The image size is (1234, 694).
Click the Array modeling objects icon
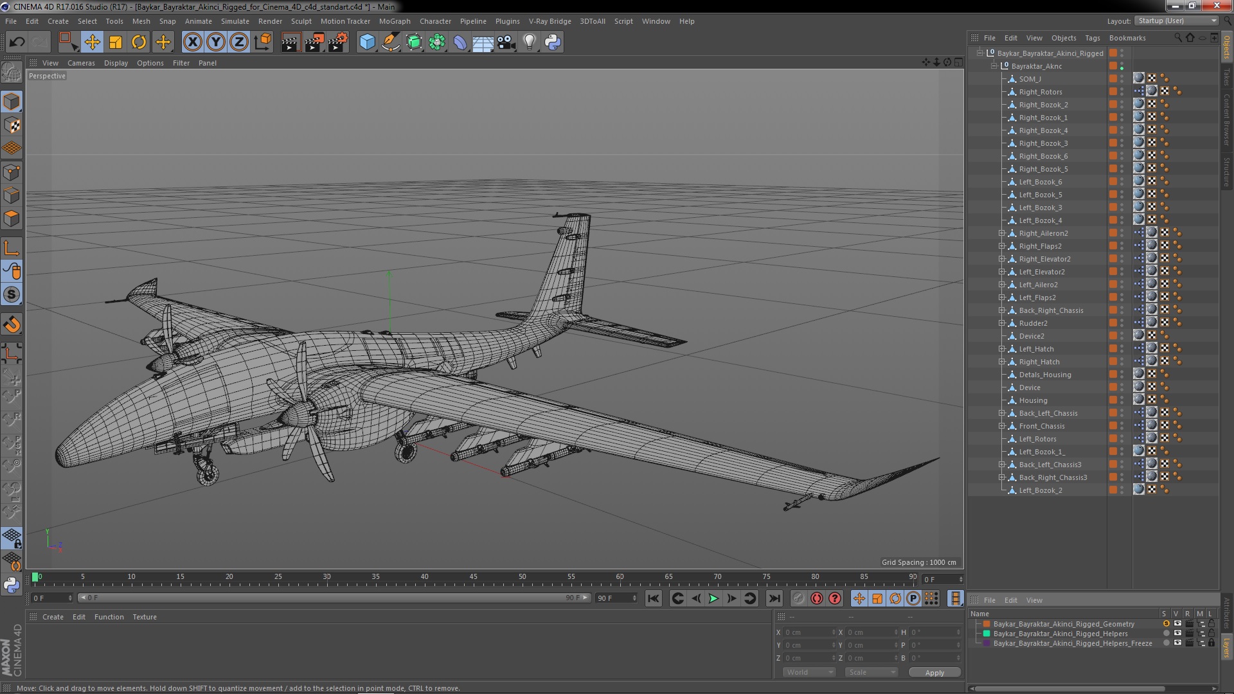point(437,42)
